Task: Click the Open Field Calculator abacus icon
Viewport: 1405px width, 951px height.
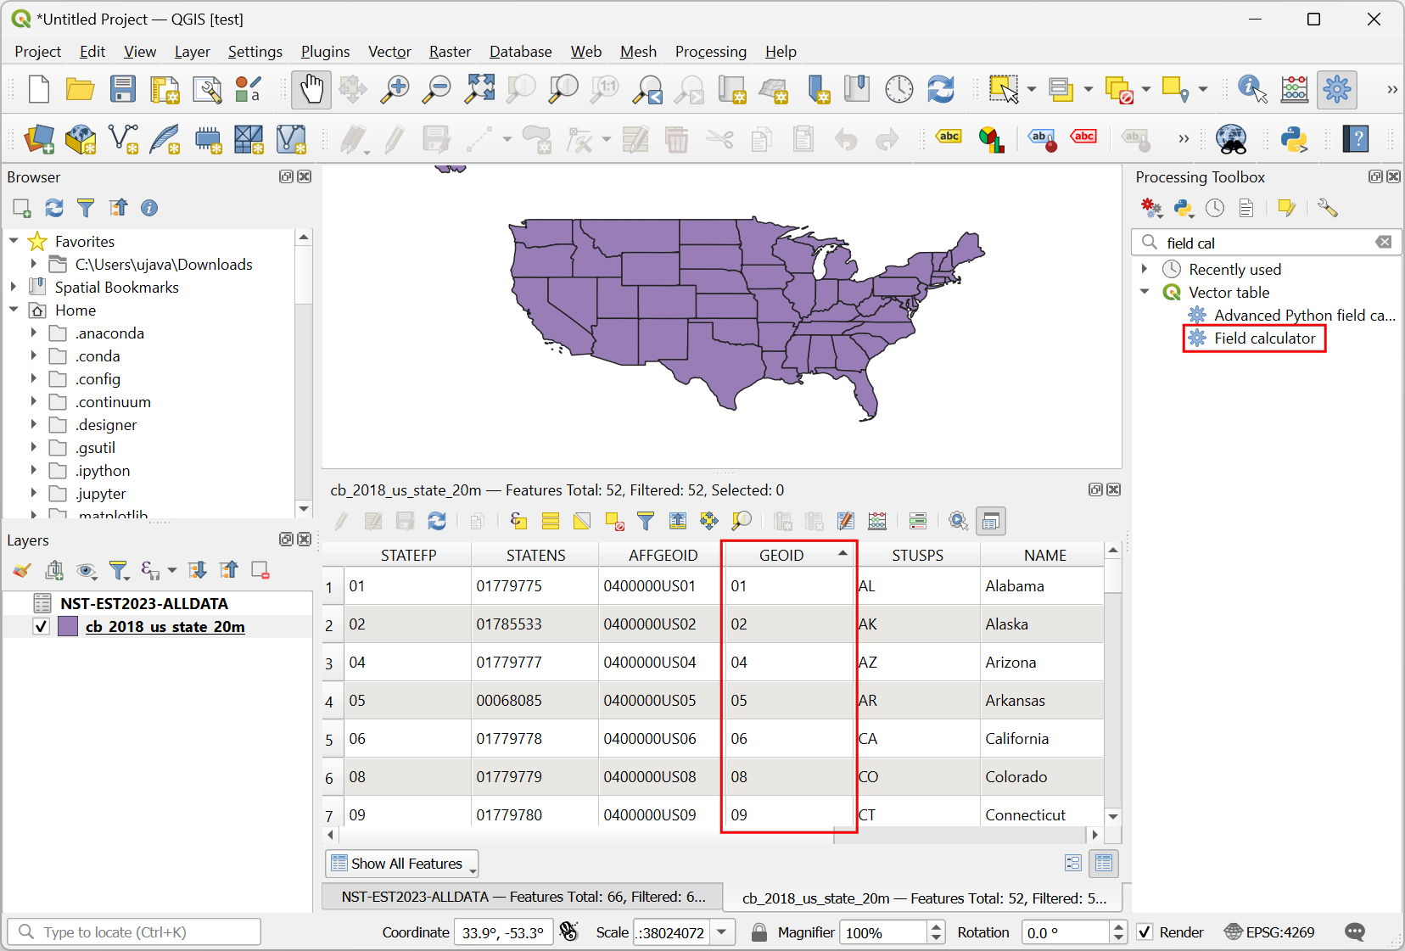Action: 1294,89
